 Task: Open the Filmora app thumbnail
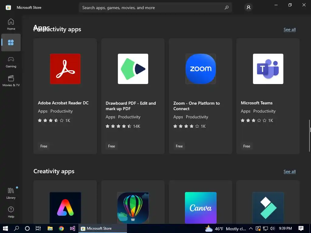(x=268, y=208)
